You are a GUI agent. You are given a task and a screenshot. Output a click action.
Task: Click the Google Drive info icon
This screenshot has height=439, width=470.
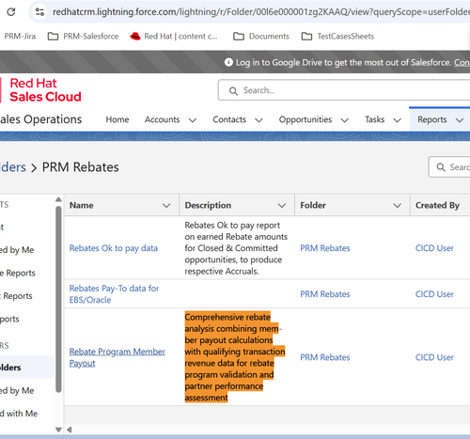tap(228, 62)
